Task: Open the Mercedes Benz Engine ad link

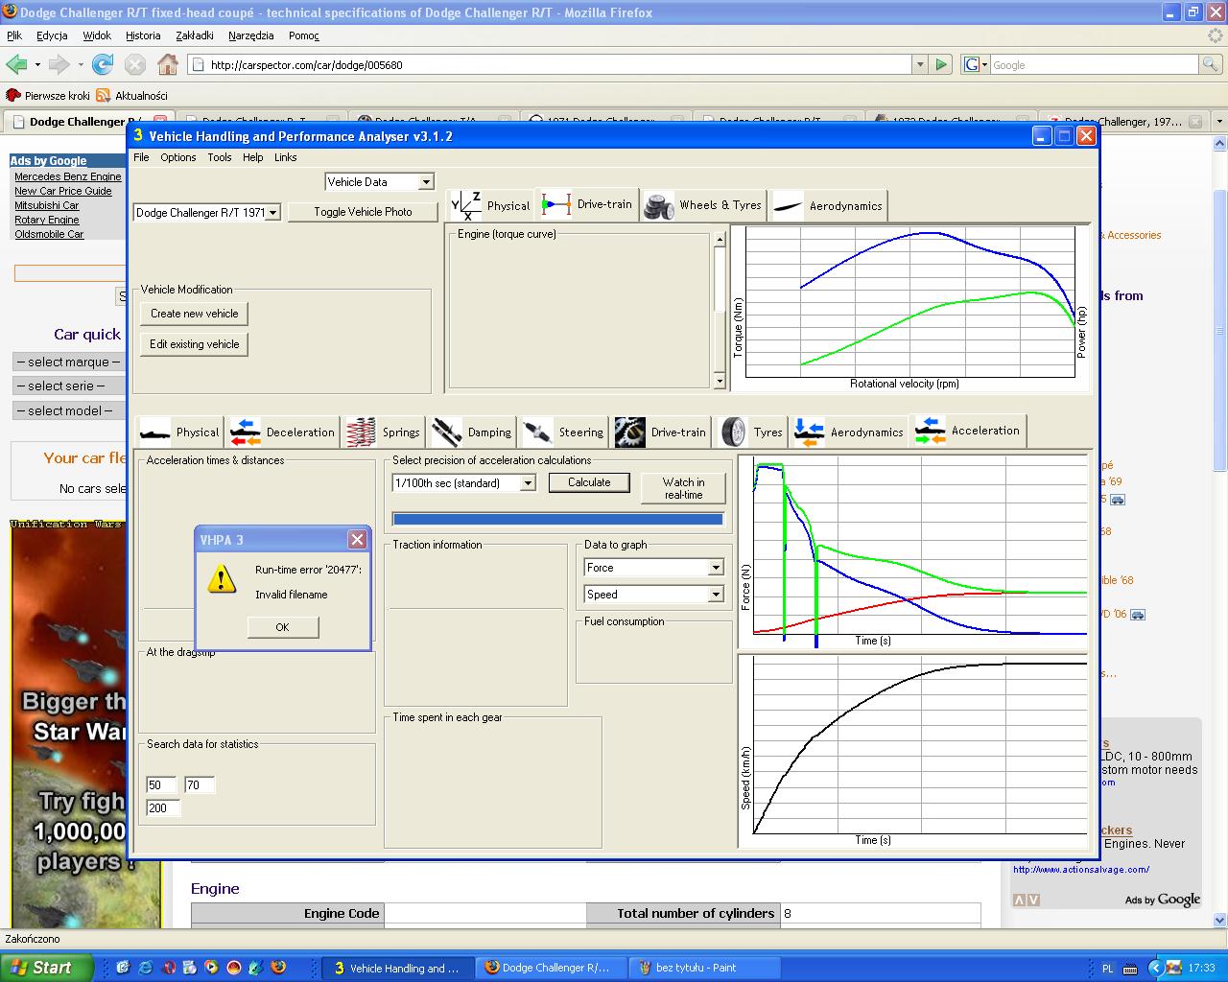Action: click(x=68, y=176)
